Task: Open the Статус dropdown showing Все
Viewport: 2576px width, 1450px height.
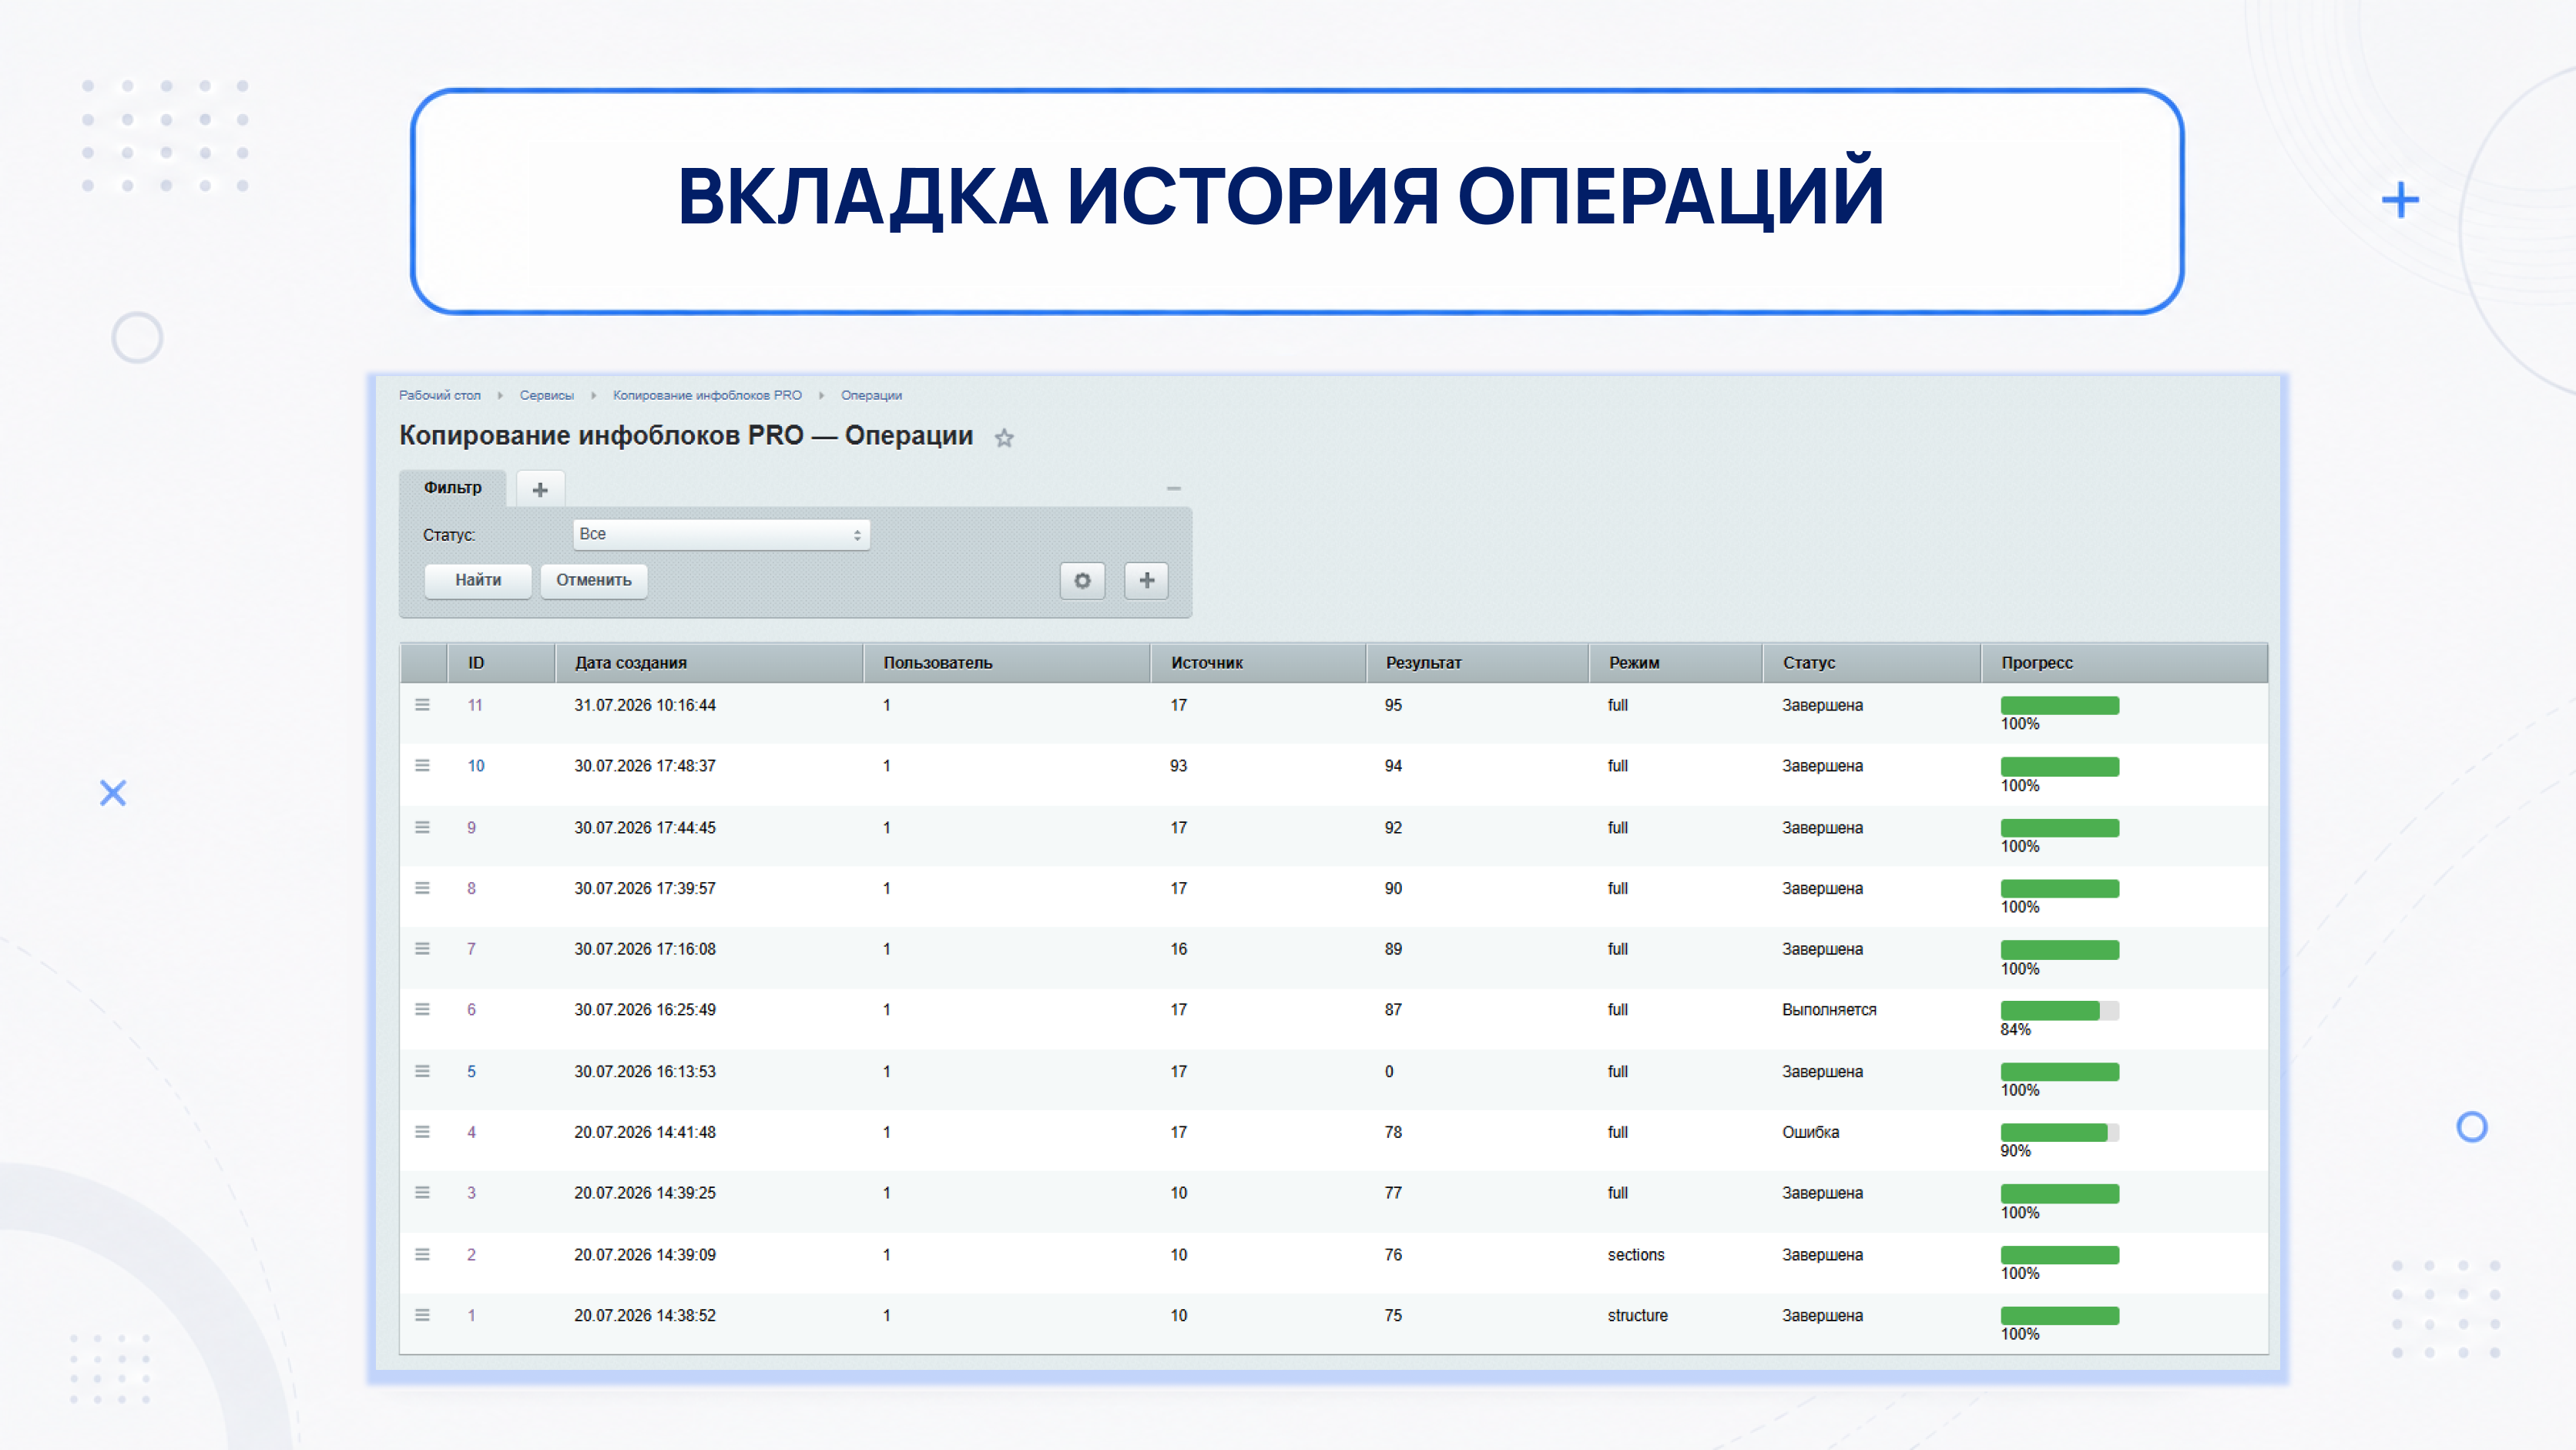Action: [x=721, y=534]
